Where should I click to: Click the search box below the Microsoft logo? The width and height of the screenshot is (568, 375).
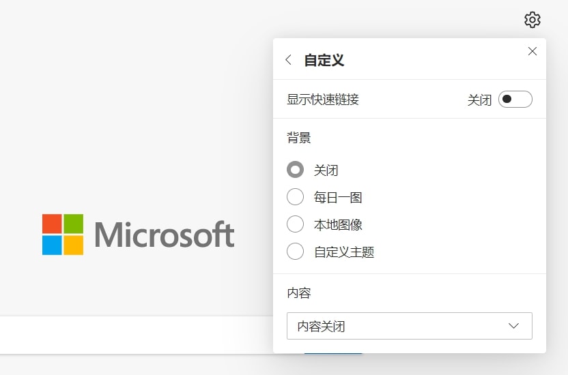tap(137, 335)
